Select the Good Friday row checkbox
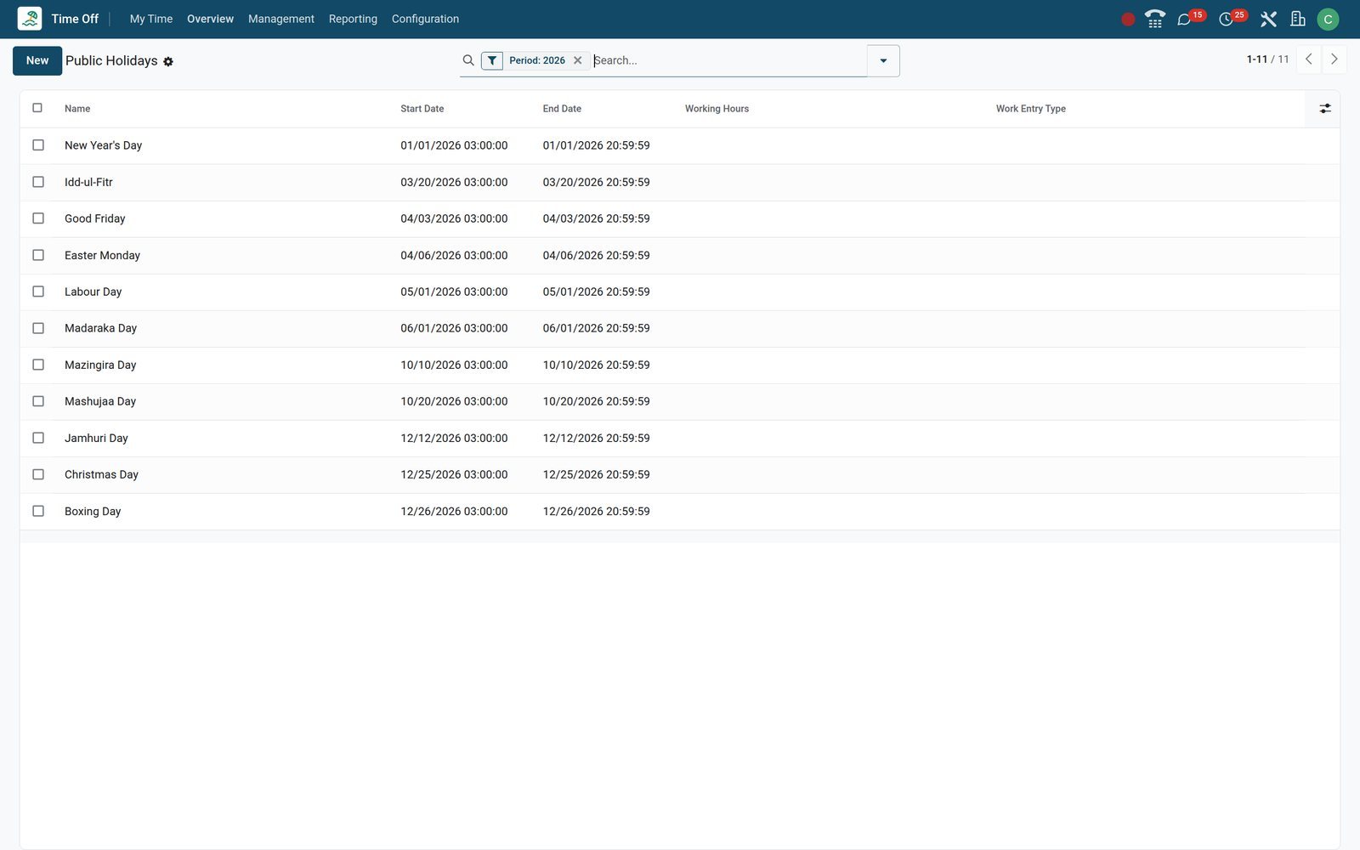 pyautogui.click(x=38, y=218)
